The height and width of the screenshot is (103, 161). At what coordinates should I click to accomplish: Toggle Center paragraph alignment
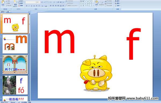53,6
